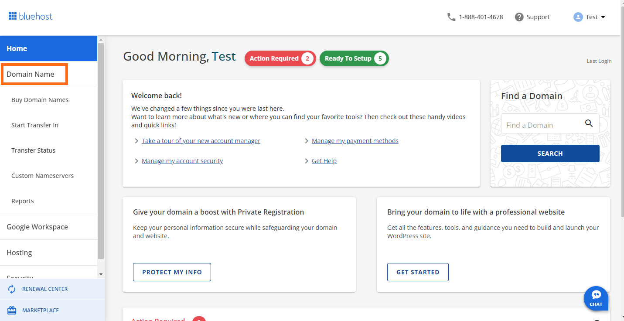Click the Bluehost grid logo
624x321 pixels.
click(12, 17)
